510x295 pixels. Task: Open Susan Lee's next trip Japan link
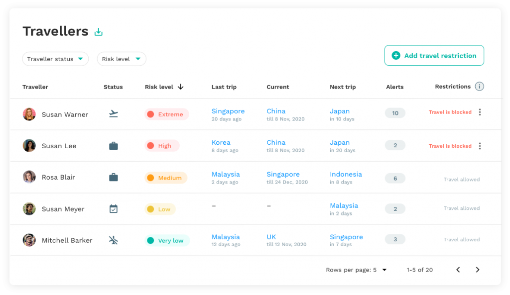tap(340, 143)
